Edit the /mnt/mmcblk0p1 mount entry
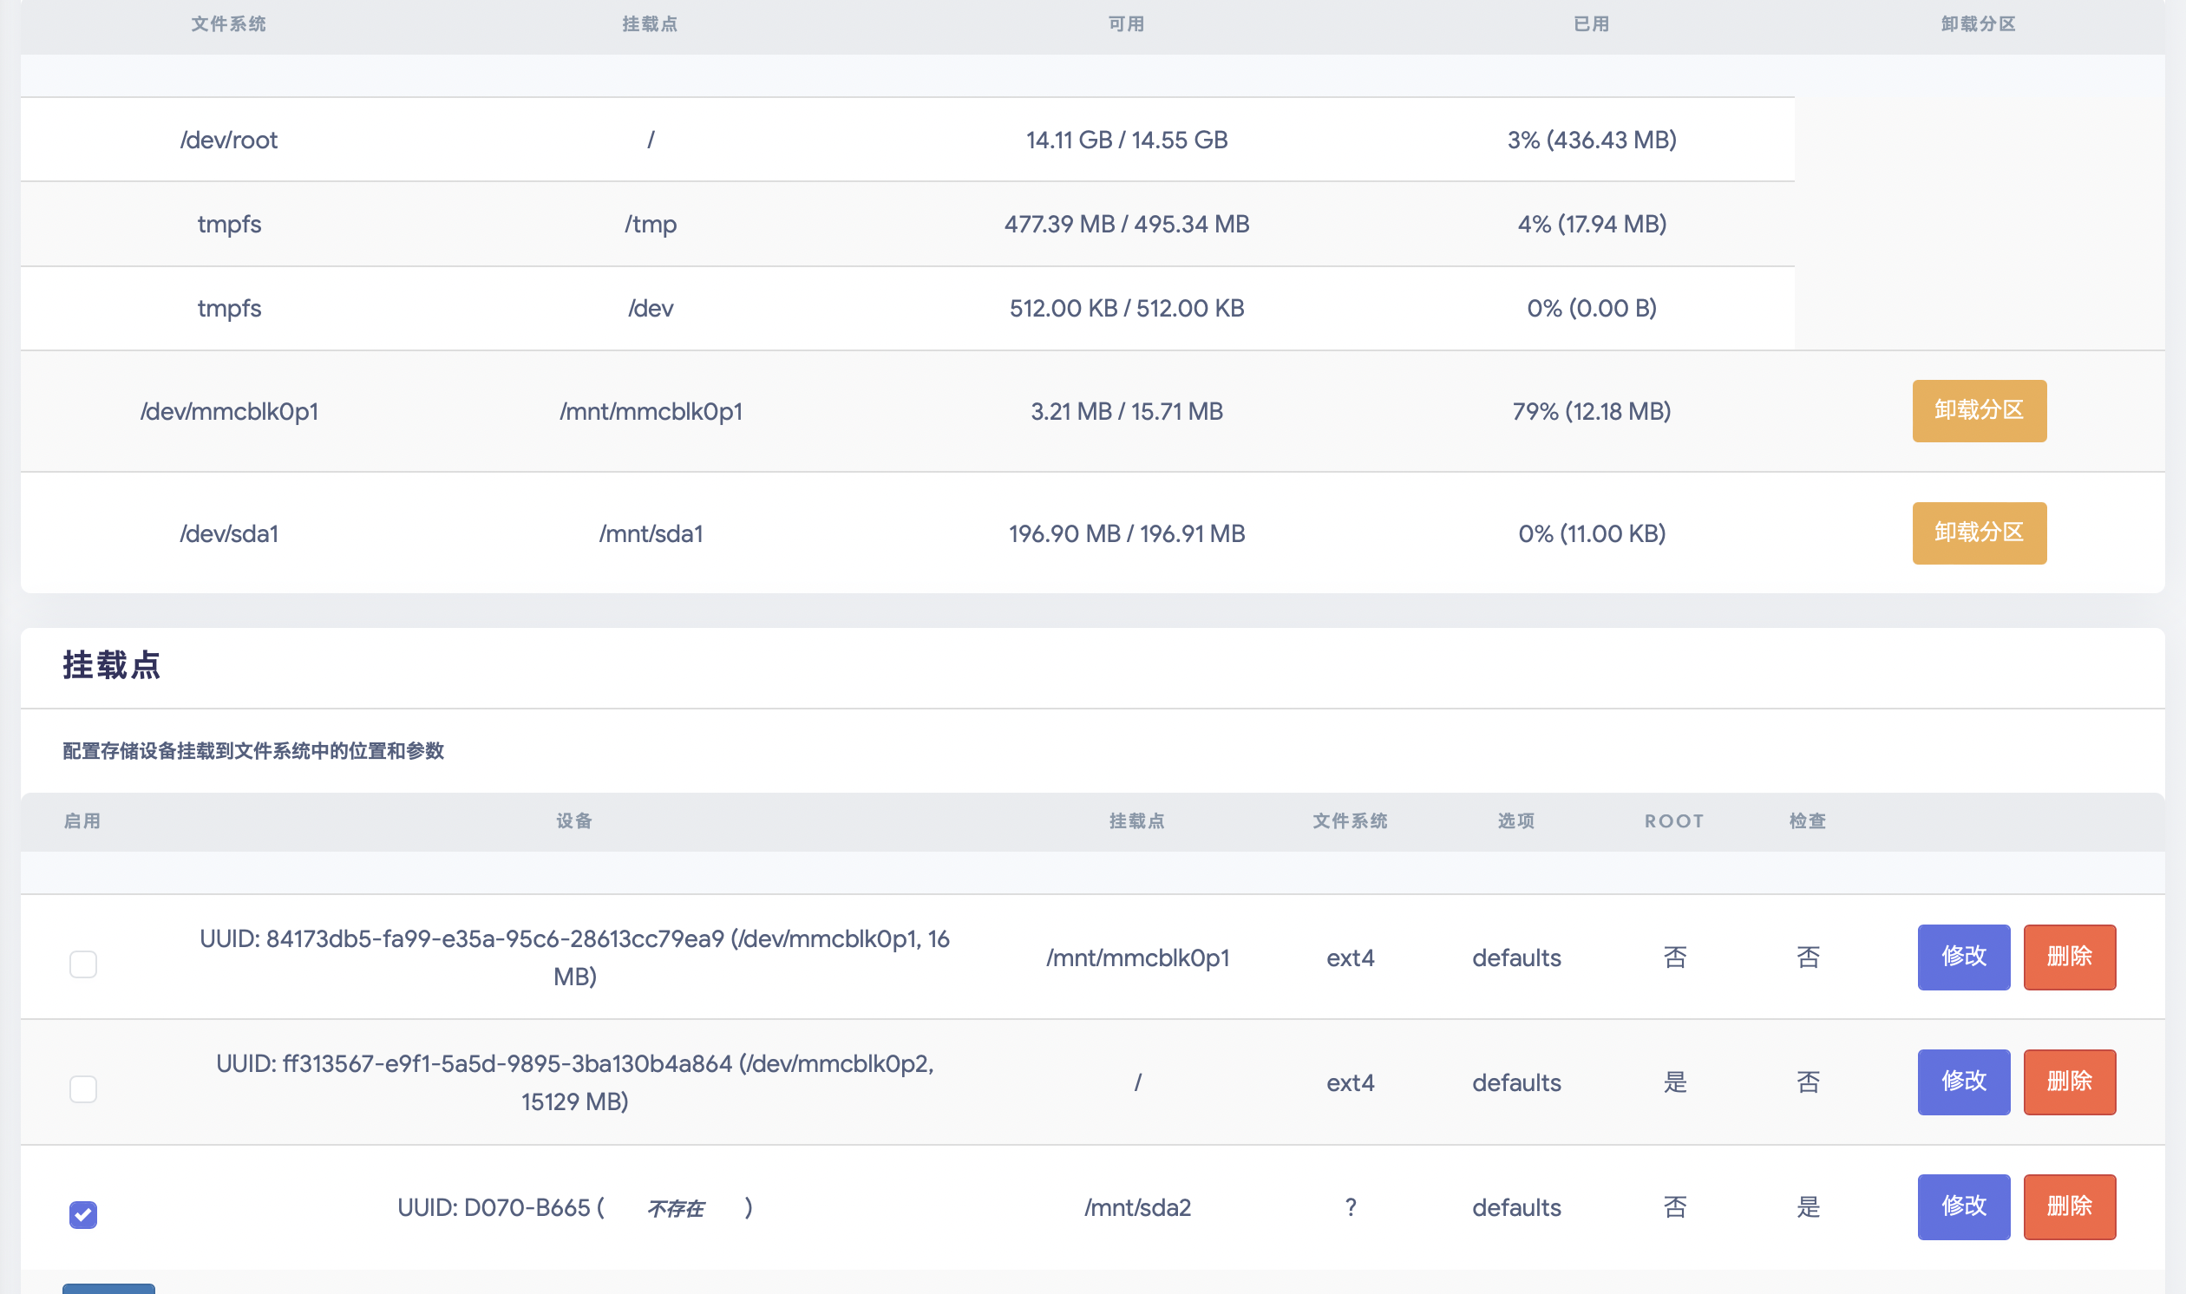This screenshot has height=1294, width=2186. click(1963, 957)
